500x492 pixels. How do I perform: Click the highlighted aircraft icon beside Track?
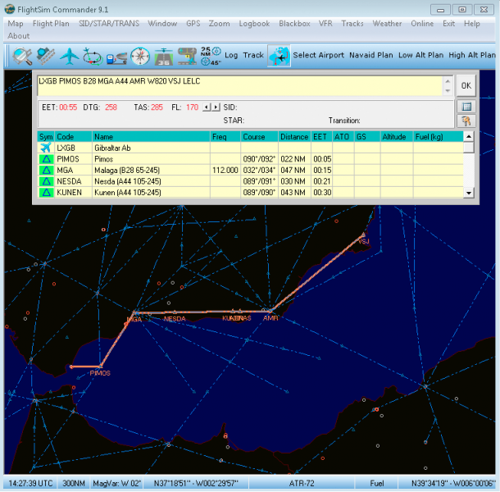(279, 56)
